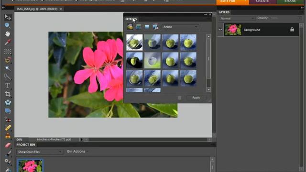Click the PROJECT BIN header tab

click(26, 145)
